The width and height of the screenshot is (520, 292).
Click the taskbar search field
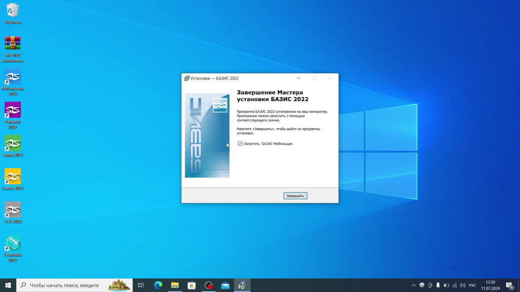74,286
